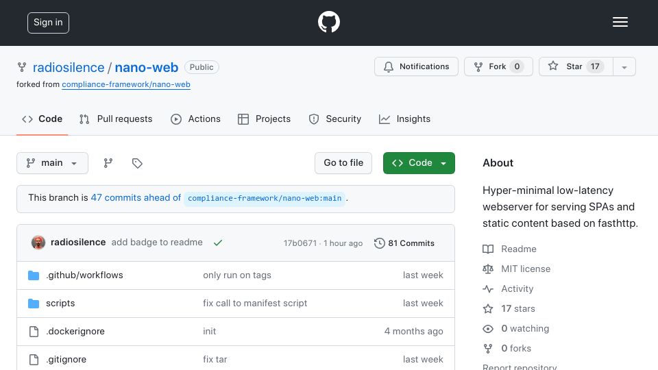This screenshot has height=370, width=658.
Task: Click the branches icon beside main
Action: click(x=108, y=163)
